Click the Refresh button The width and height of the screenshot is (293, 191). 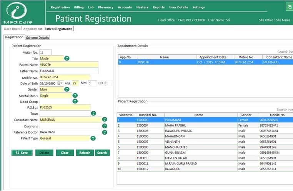coord(85,153)
